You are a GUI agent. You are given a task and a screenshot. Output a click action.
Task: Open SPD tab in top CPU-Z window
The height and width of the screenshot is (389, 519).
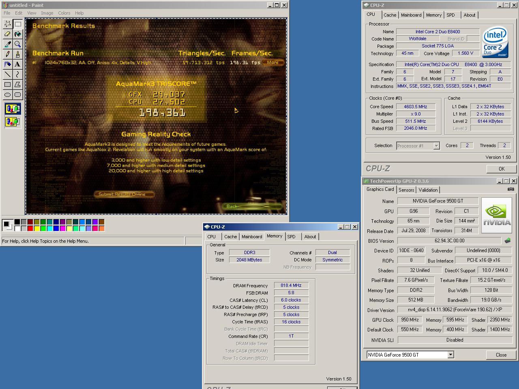click(x=451, y=15)
